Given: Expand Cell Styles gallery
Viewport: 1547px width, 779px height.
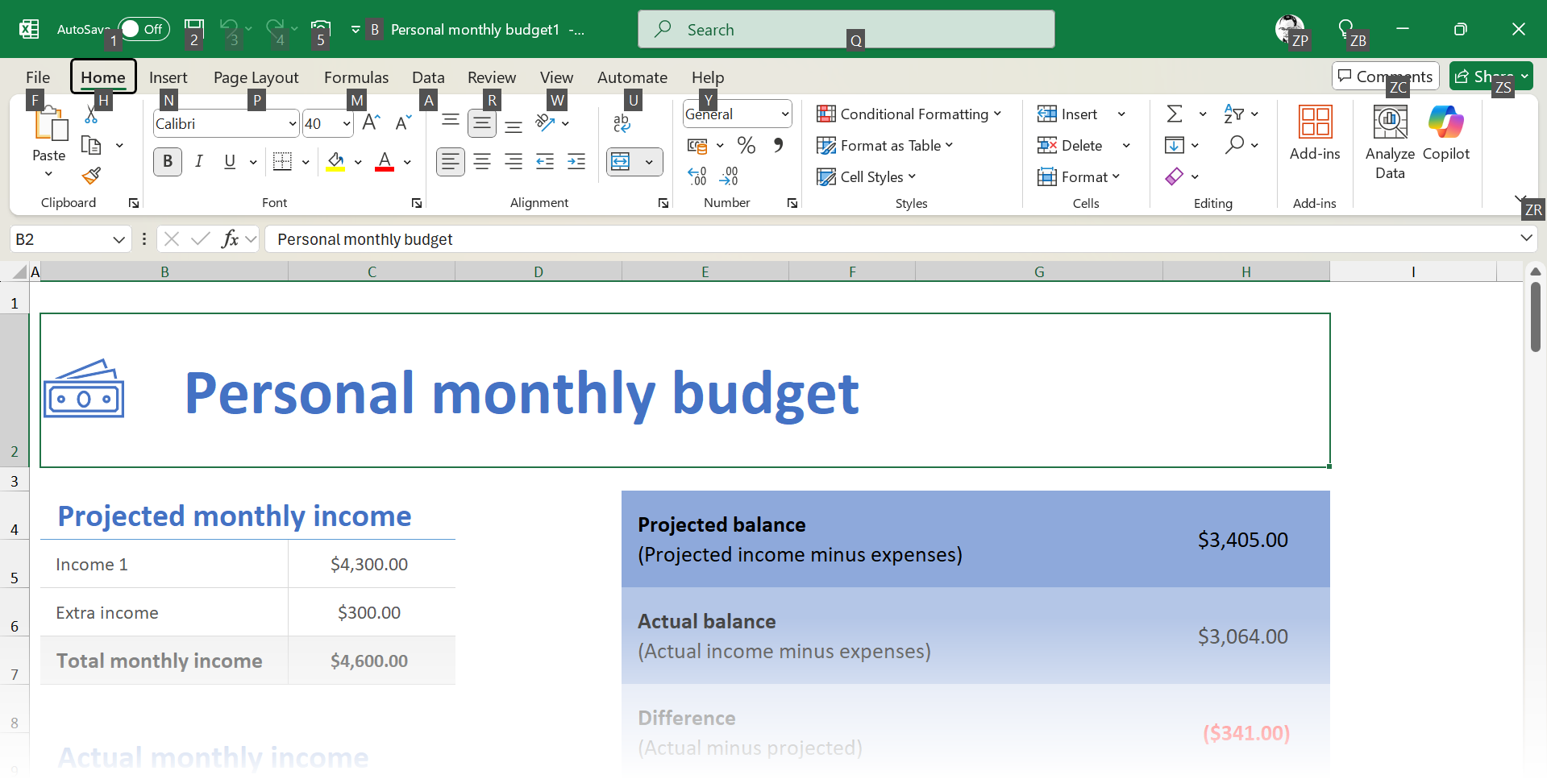Looking at the screenshot, I should (867, 177).
